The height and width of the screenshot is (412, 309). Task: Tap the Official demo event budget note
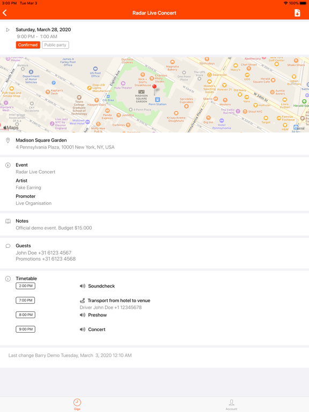tap(54, 228)
